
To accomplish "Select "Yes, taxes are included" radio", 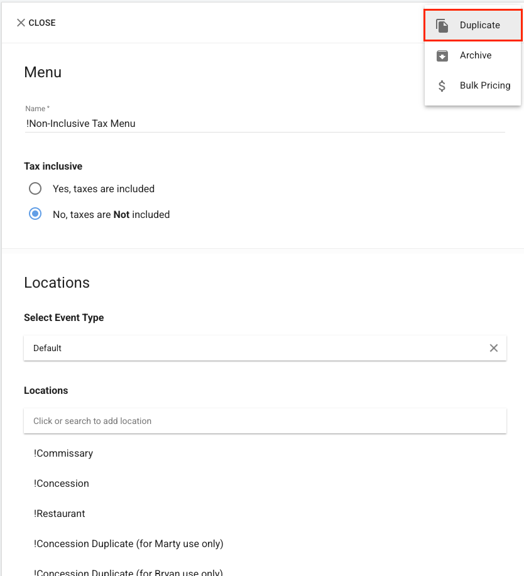I will pos(35,189).
